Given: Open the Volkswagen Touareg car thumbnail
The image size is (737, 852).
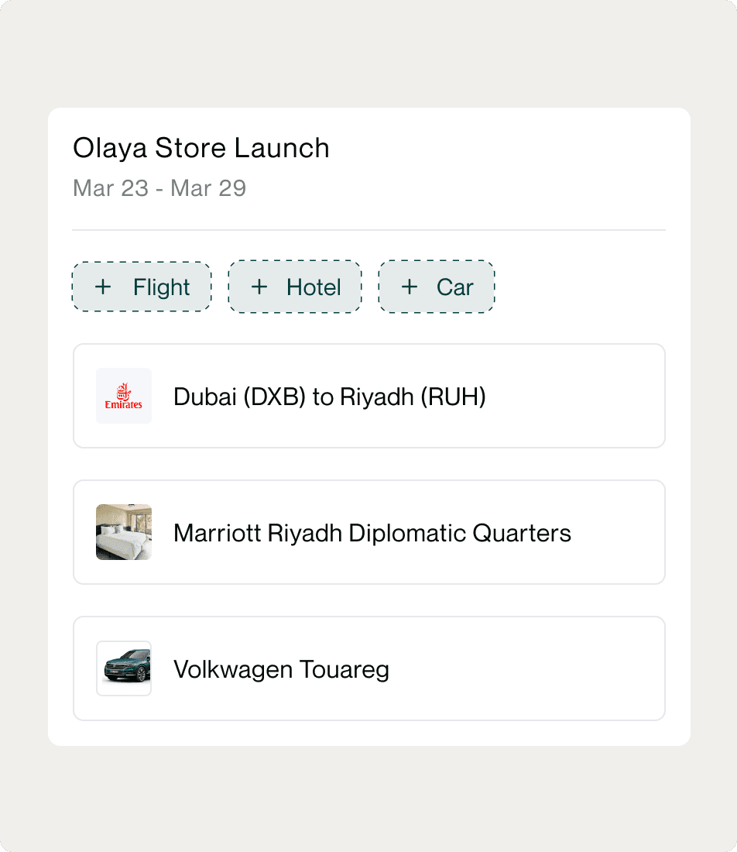Looking at the screenshot, I should pos(124,668).
